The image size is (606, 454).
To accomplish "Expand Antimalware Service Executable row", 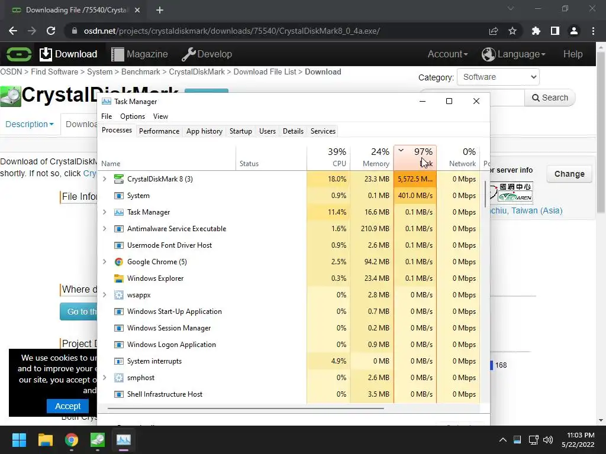I will [x=104, y=229].
